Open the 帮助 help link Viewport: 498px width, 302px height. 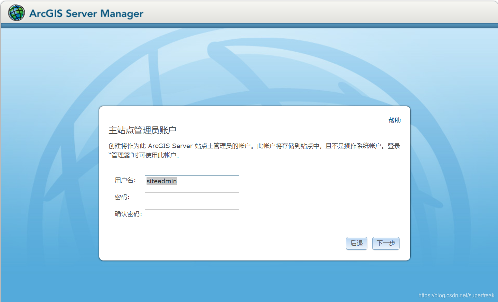[x=394, y=120]
